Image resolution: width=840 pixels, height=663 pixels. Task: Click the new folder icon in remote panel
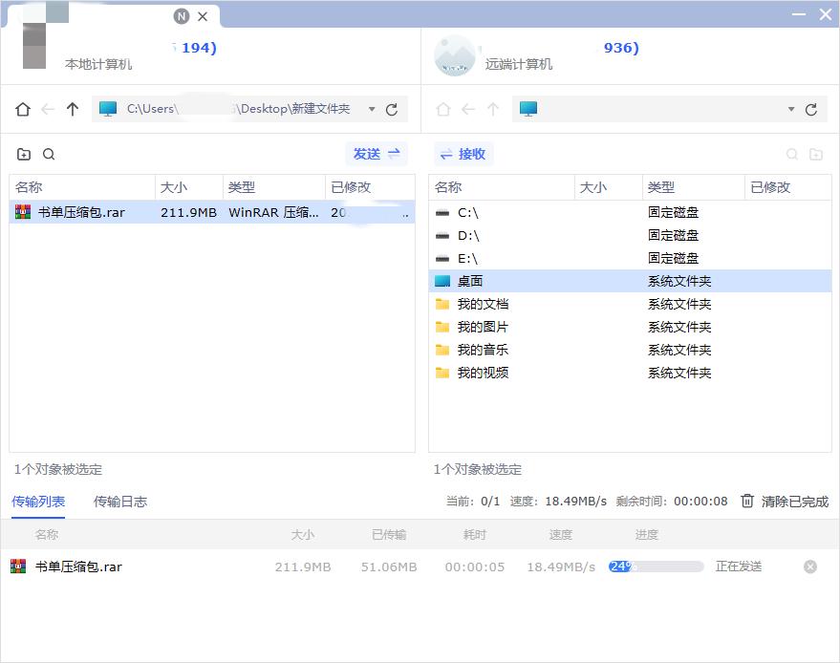pyautogui.click(x=818, y=154)
